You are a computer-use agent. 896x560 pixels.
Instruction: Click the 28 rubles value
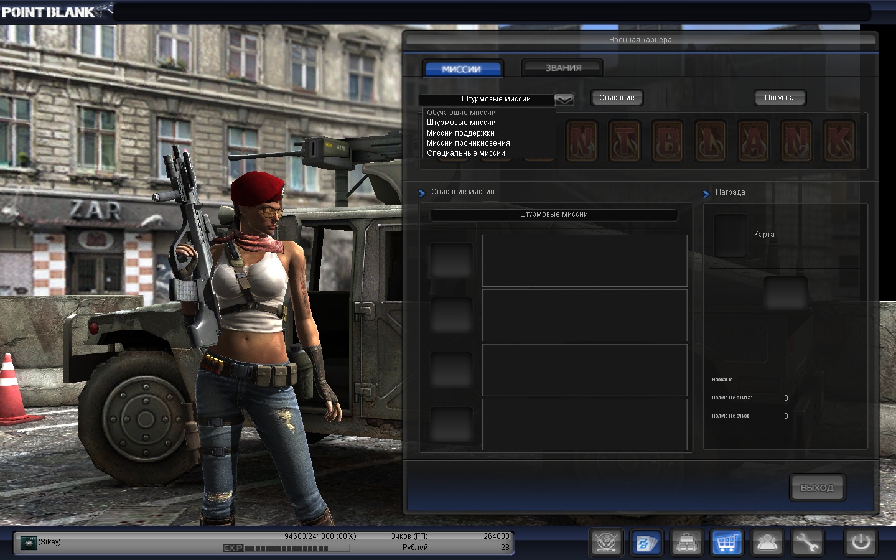tap(505, 548)
